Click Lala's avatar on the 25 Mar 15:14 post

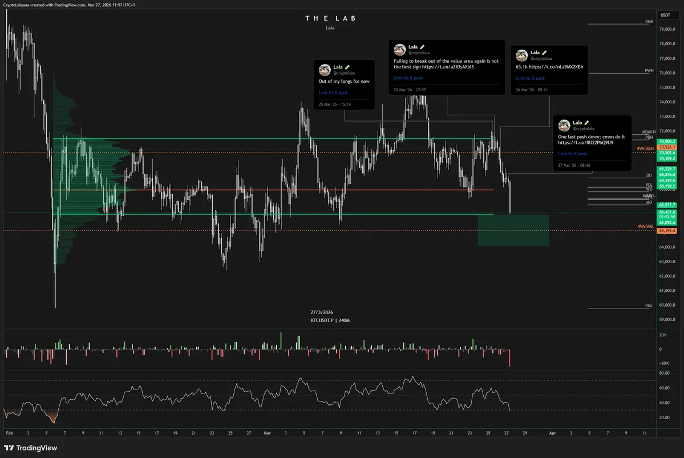pos(325,70)
